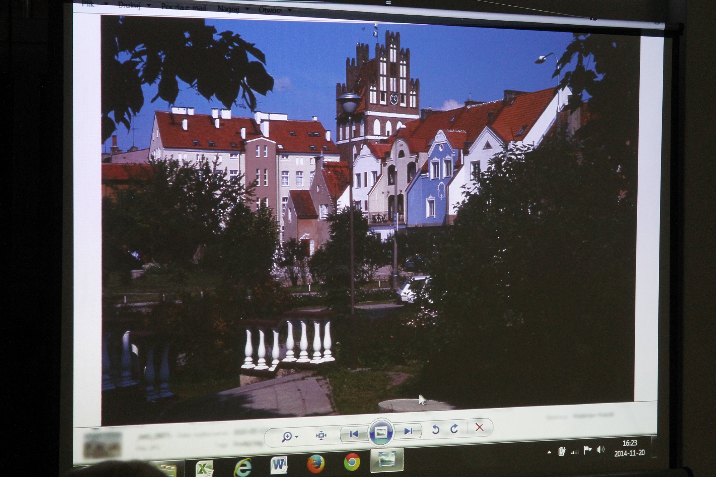Expand the Nagraj dropdown arrow

point(247,9)
